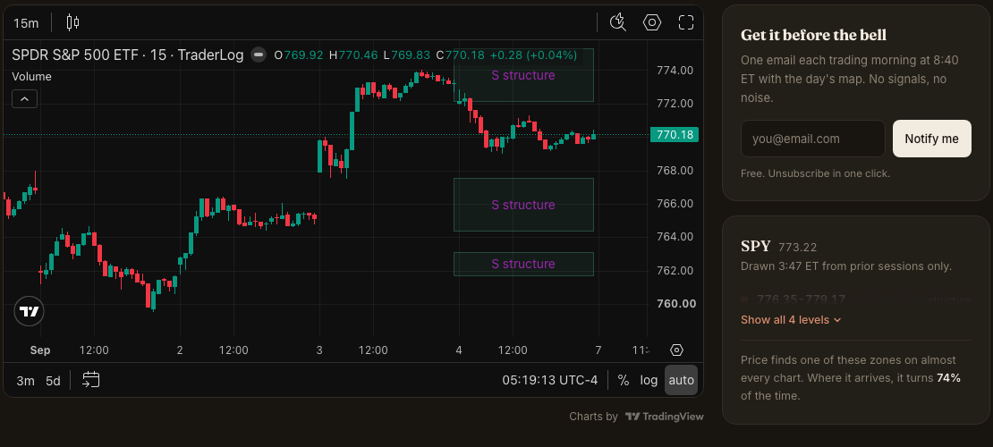The width and height of the screenshot is (993, 447).
Task: Focus the you@email.com input field
Action: pyautogui.click(x=813, y=139)
